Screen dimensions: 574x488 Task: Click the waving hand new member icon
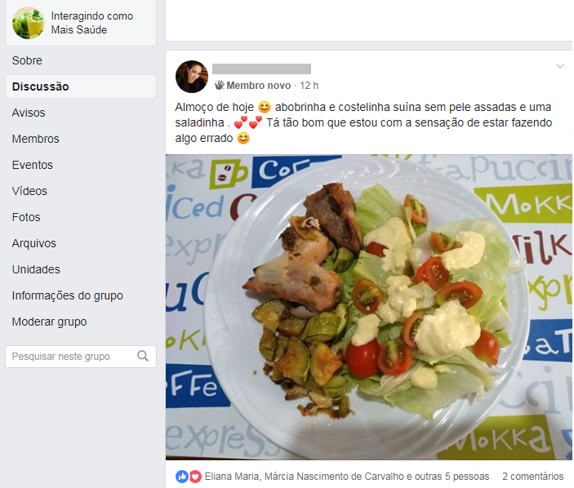pos(220,85)
